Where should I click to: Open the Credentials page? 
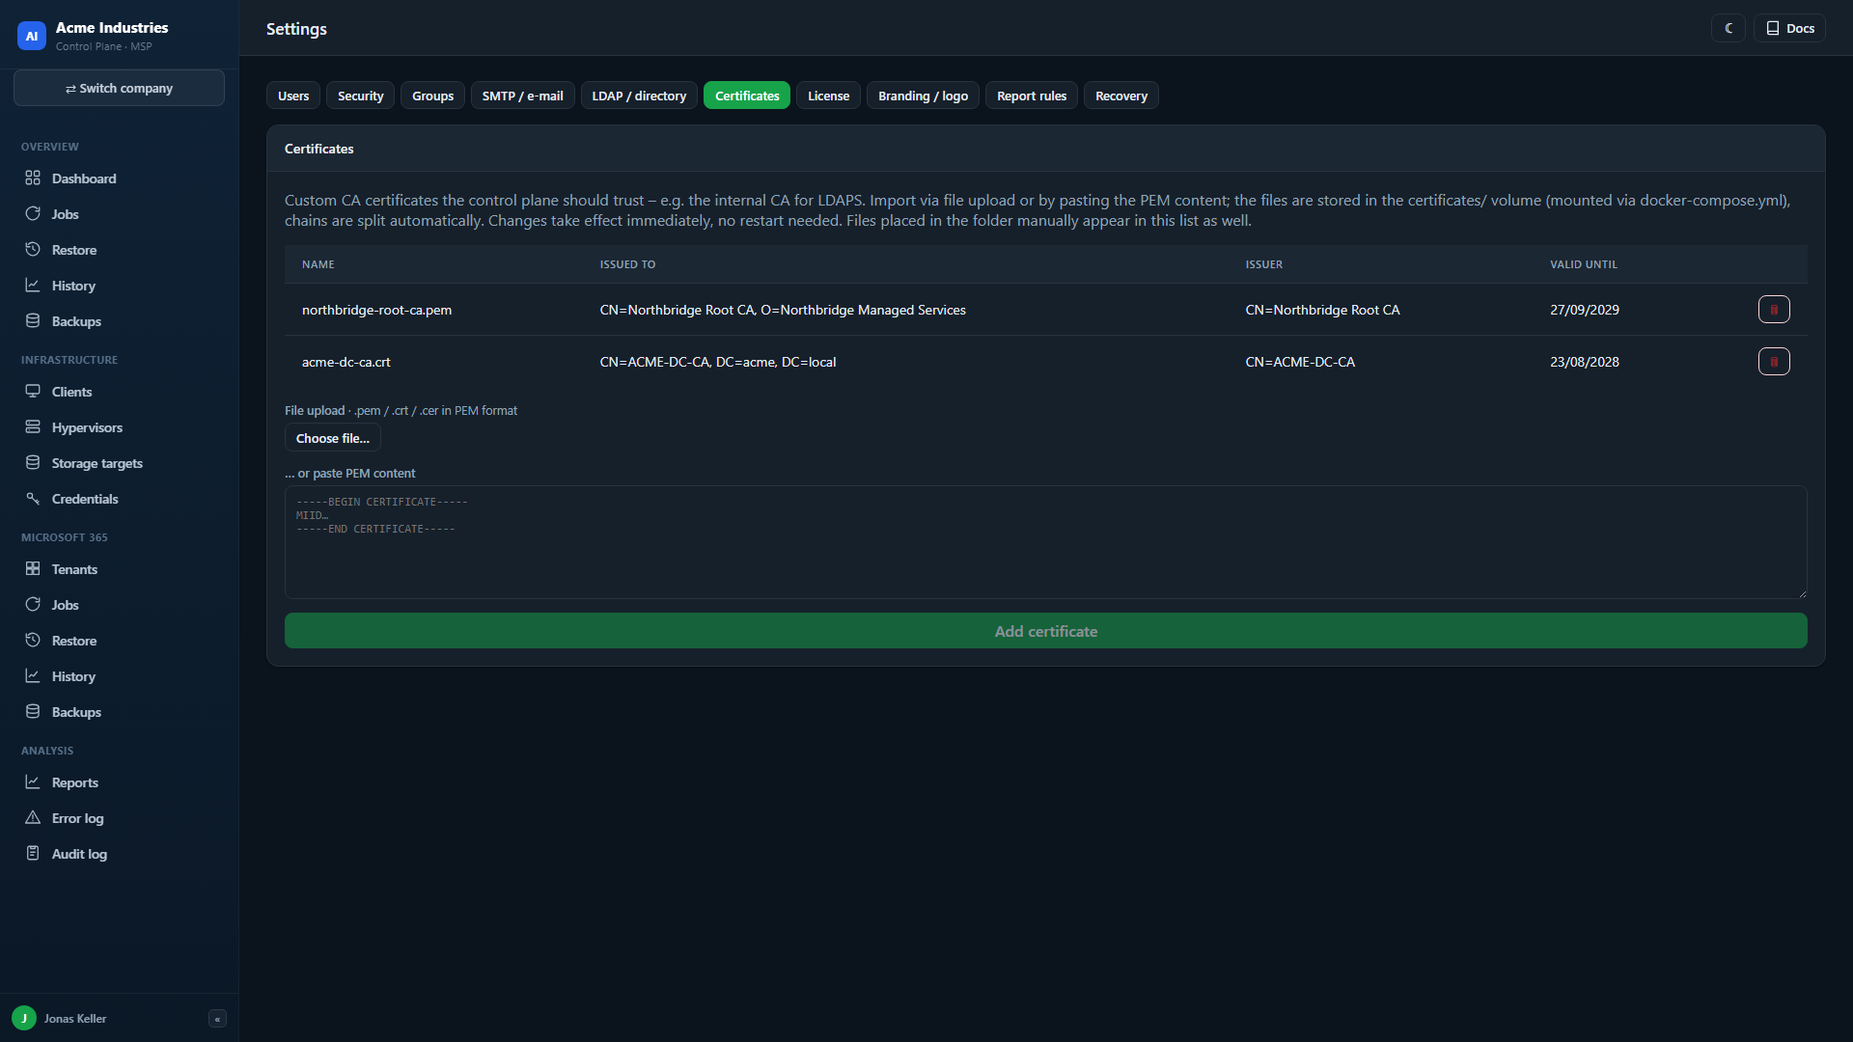click(x=119, y=499)
